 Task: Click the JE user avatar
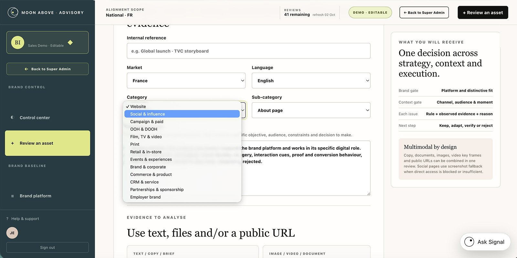pyautogui.click(x=12, y=233)
